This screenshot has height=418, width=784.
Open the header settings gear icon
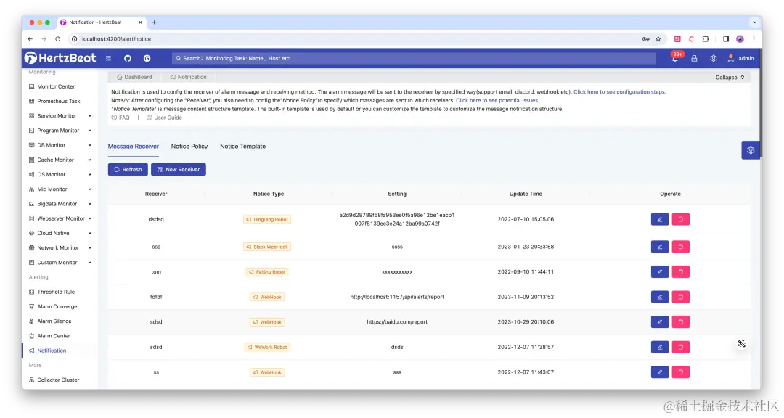[714, 59]
